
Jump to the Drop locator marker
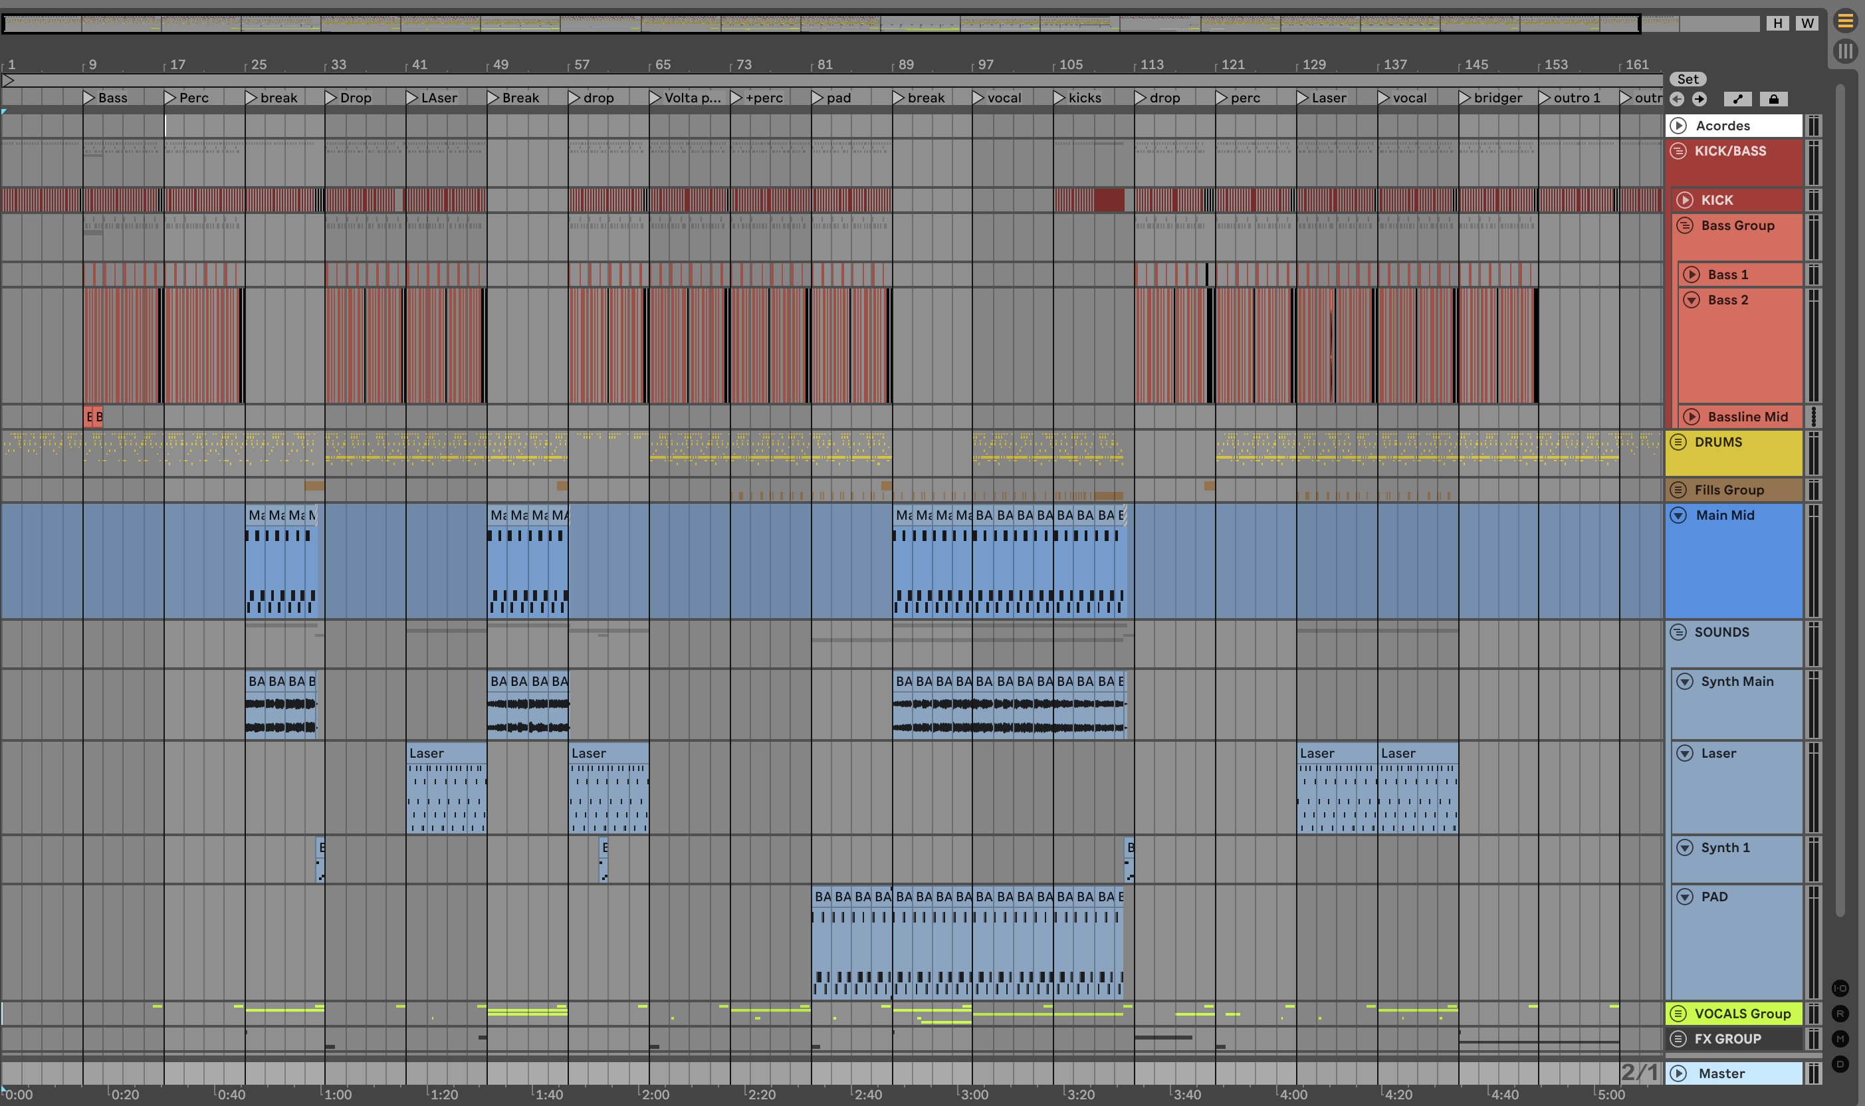332,98
